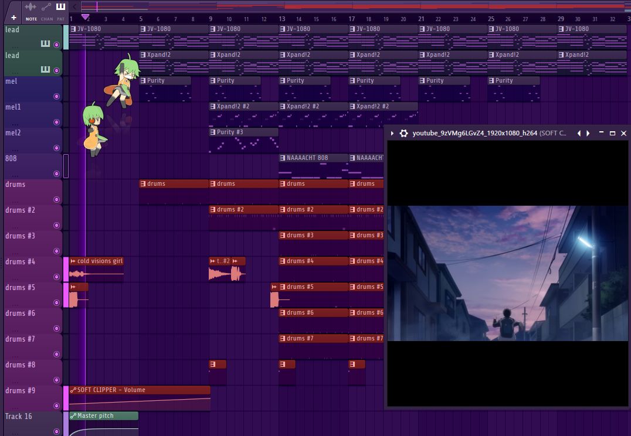The height and width of the screenshot is (436, 631).
Task: Click the right arrow in video window title bar
Action: (x=588, y=133)
